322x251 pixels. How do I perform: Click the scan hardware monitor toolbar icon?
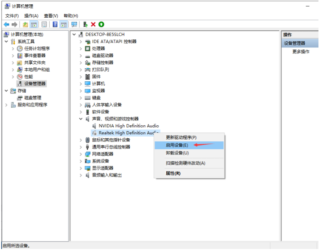[x=74, y=24]
